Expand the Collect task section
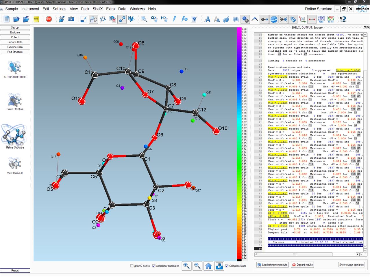 (x=15, y=38)
